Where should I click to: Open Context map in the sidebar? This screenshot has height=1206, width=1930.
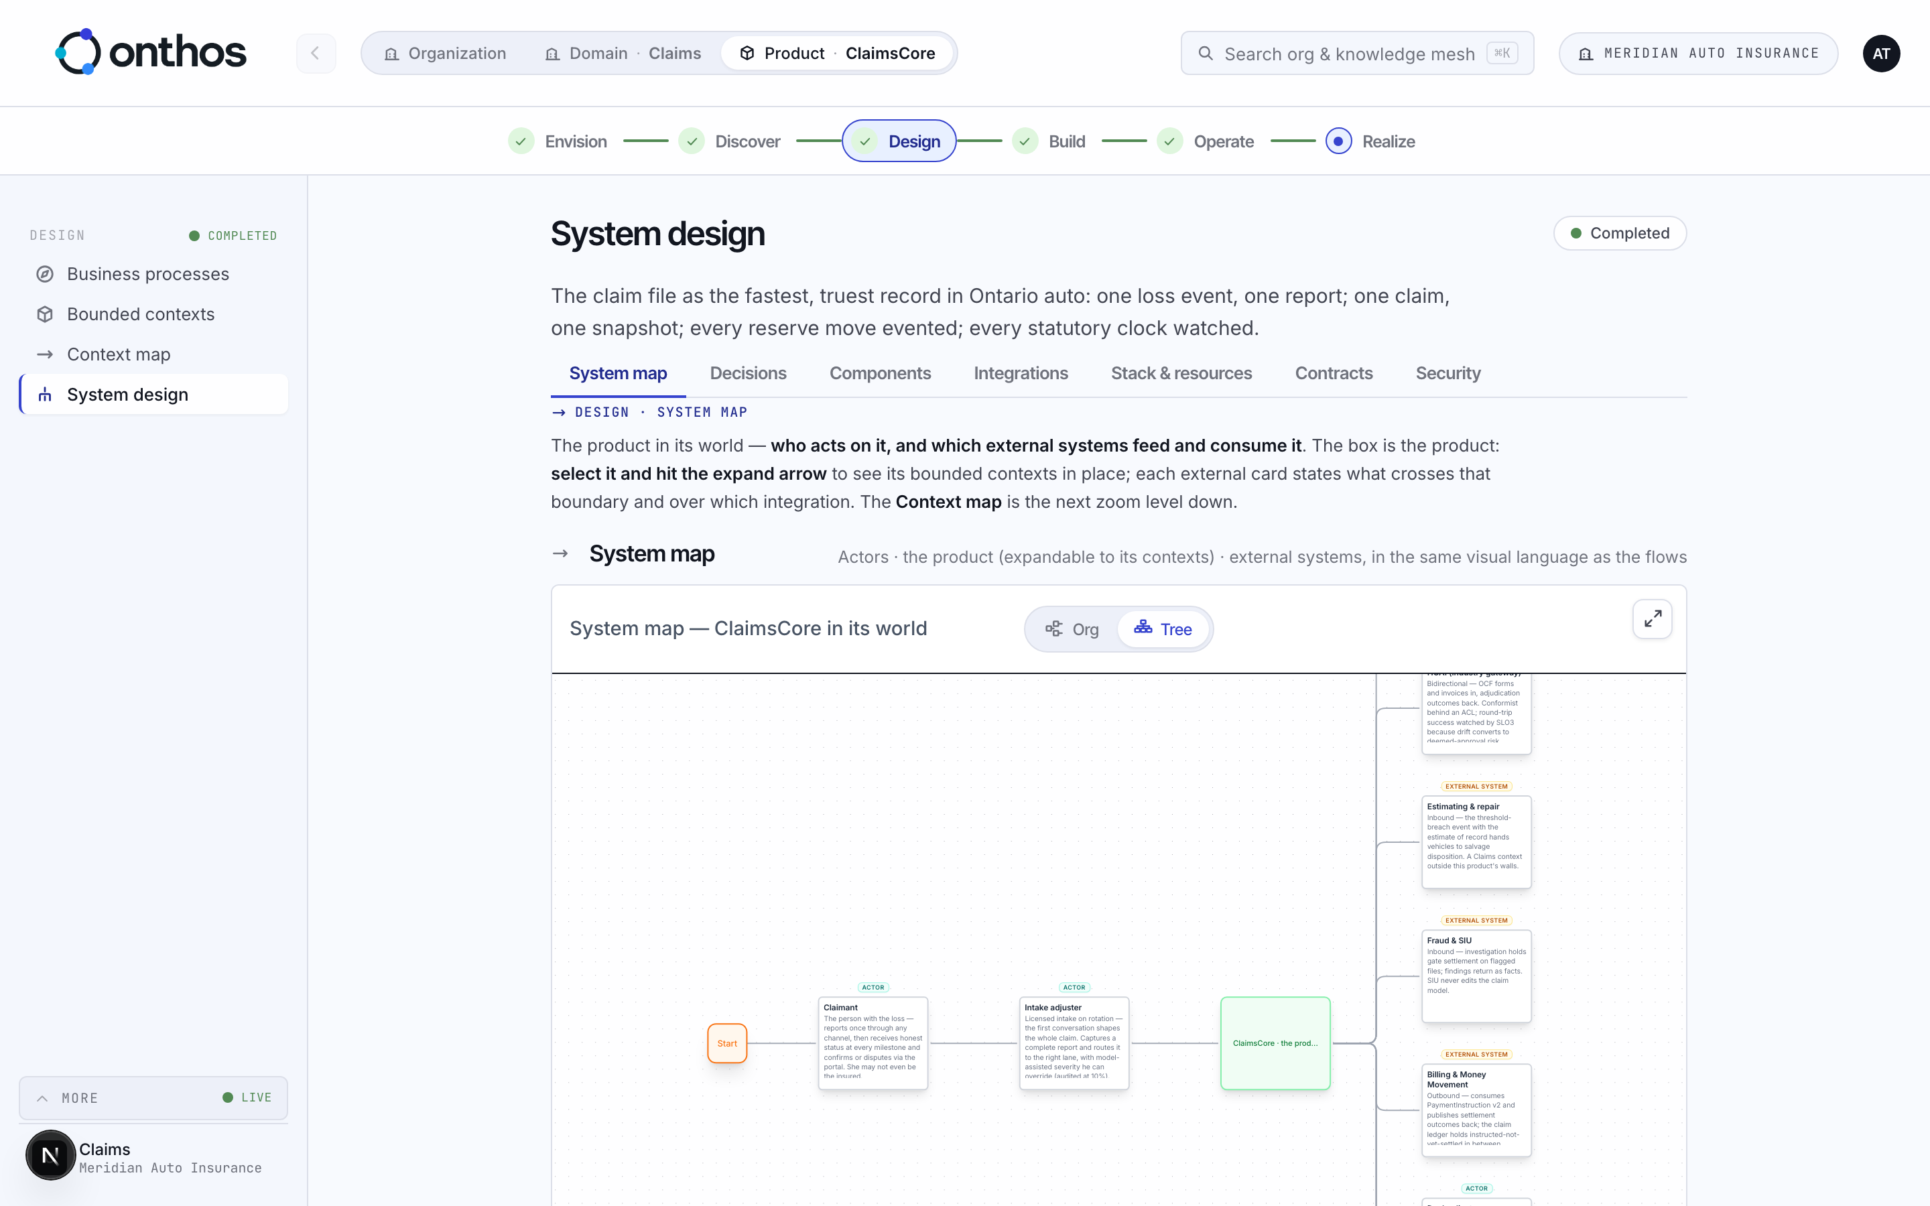pos(154,354)
